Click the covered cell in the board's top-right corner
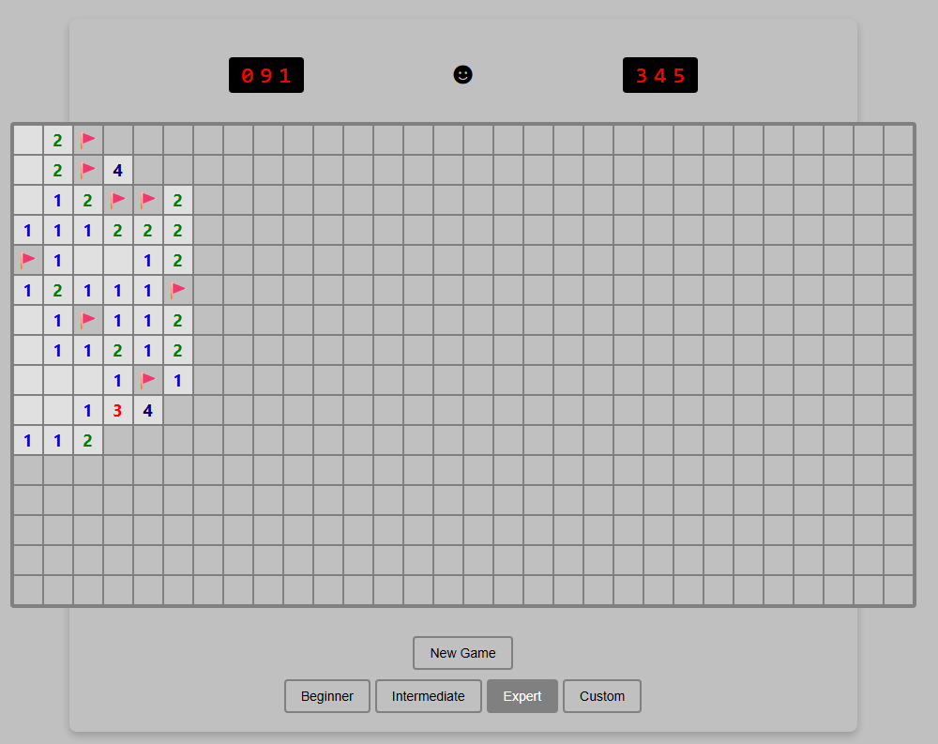Viewport: 938px width, 744px height. pos(899,140)
